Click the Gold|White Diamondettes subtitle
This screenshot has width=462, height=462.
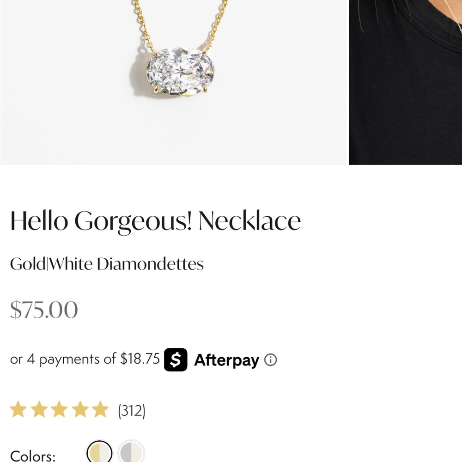[x=107, y=264]
